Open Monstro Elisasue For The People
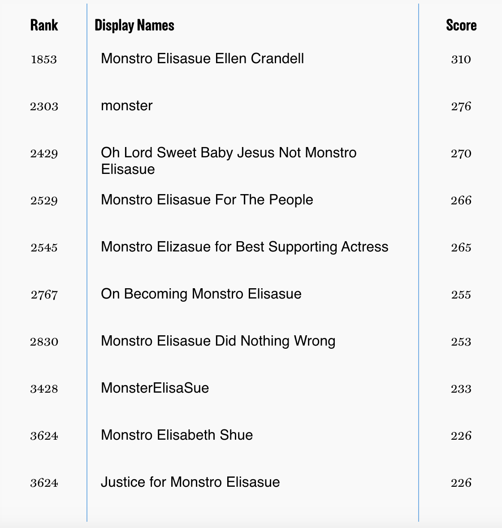502x528 pixels. point(207,200)
